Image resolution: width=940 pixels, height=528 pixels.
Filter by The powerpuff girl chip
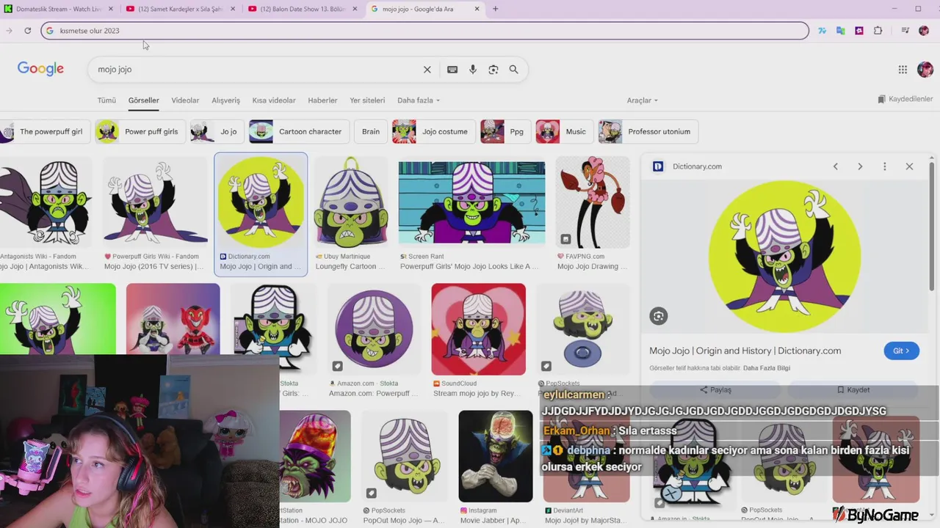coord(44,131)
